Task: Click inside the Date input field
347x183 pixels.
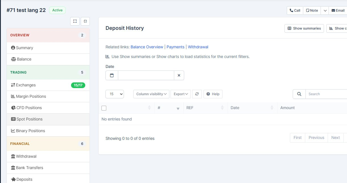Action: [x=146, y=75]
